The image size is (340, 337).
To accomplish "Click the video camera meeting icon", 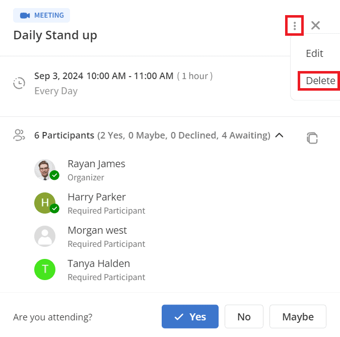I will tap(25, 16).
